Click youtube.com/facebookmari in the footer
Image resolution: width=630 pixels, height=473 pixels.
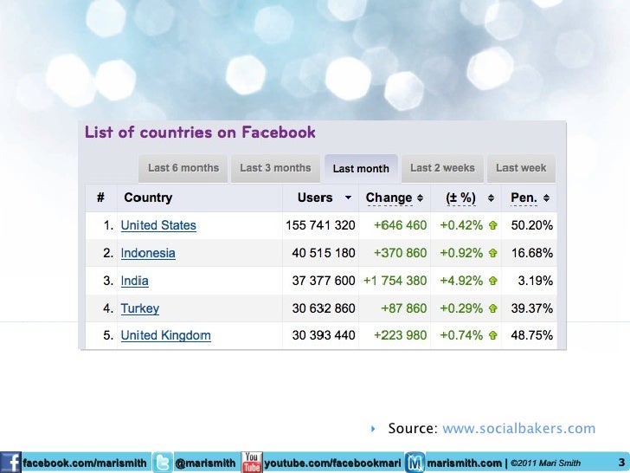(x=332, y=463)
